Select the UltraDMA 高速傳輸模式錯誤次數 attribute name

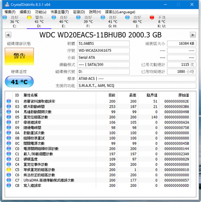(x=49, y=180)
